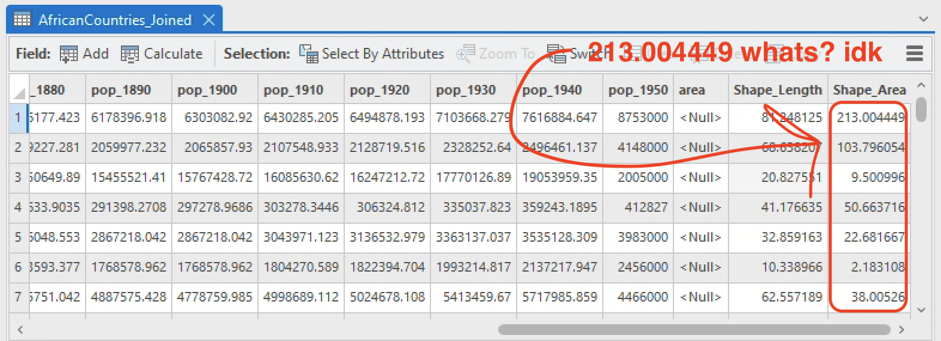The width and height of the screenshot is (941, 341).
Task: Click the select-all corner cell of table
Action: pyautogui.click(x=19, y=90)
